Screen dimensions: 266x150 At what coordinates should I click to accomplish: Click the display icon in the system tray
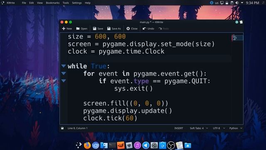pyautogui.click(x=222, y=3)
